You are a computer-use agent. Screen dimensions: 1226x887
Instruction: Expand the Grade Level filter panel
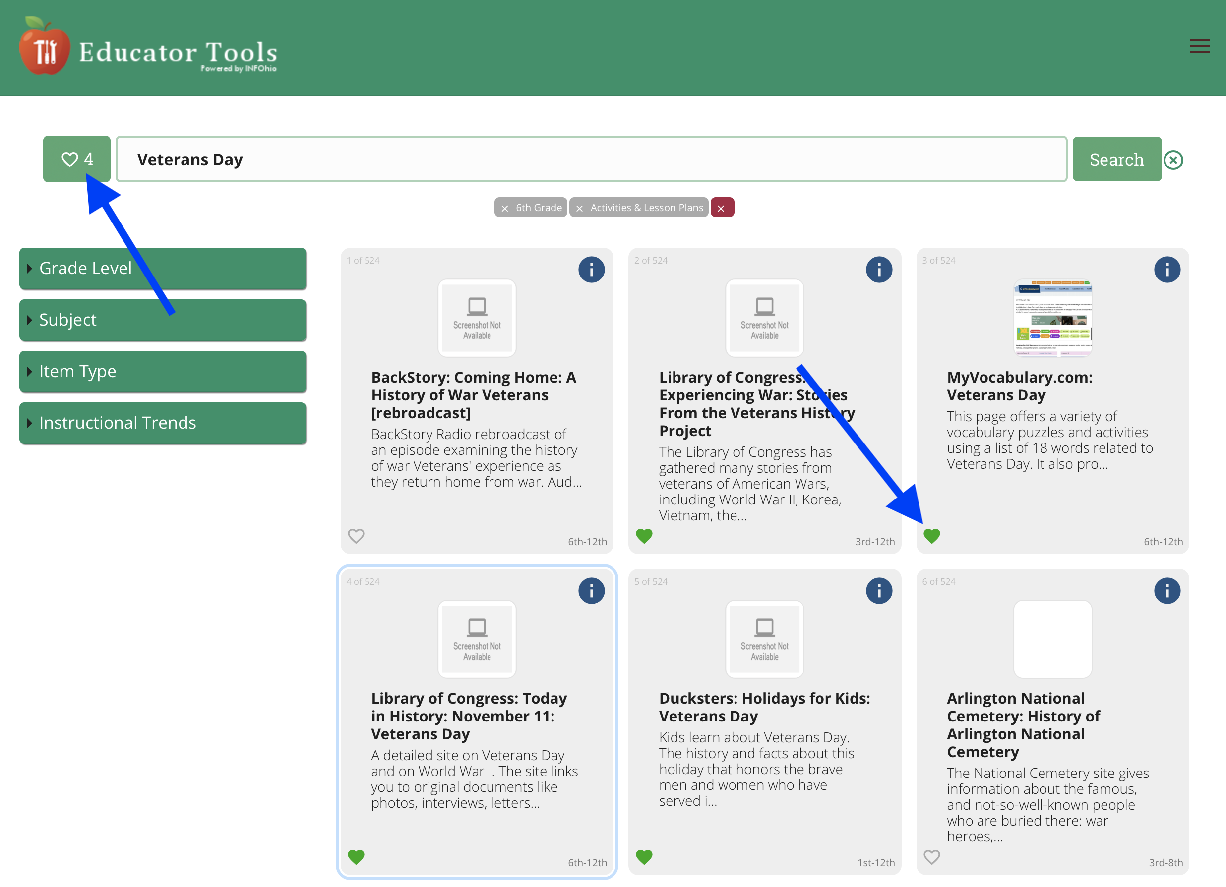pos(163,269)
